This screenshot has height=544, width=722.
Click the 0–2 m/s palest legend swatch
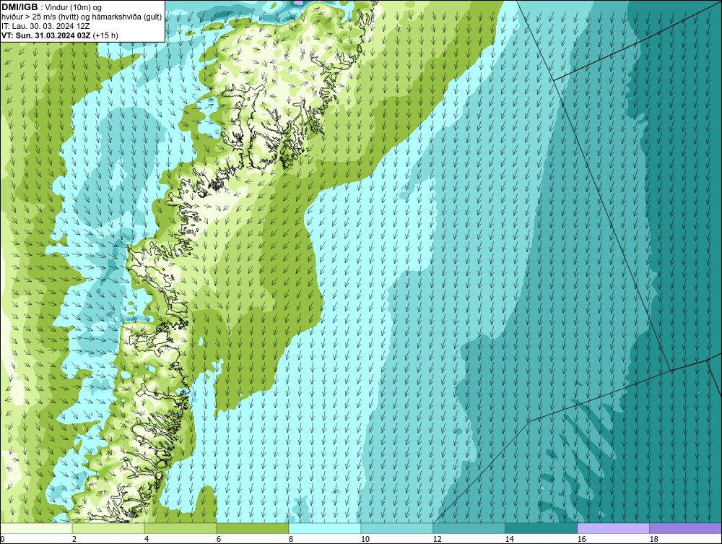point(36,528)
